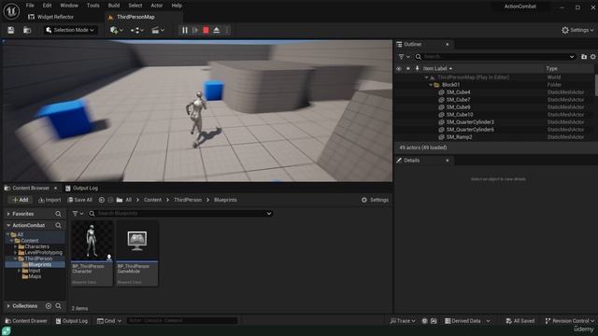Open BP_ThirdPersonCharacter asset thumbnail

(x=92, y=241)
